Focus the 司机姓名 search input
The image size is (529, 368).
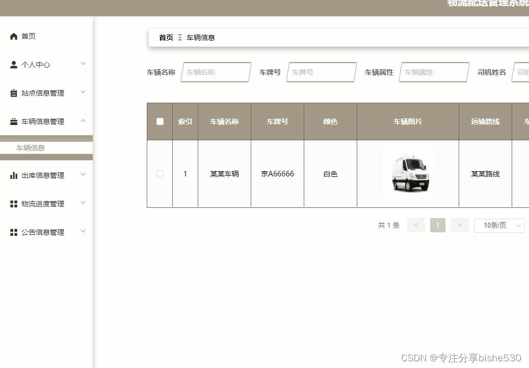(x=520, y=72)
